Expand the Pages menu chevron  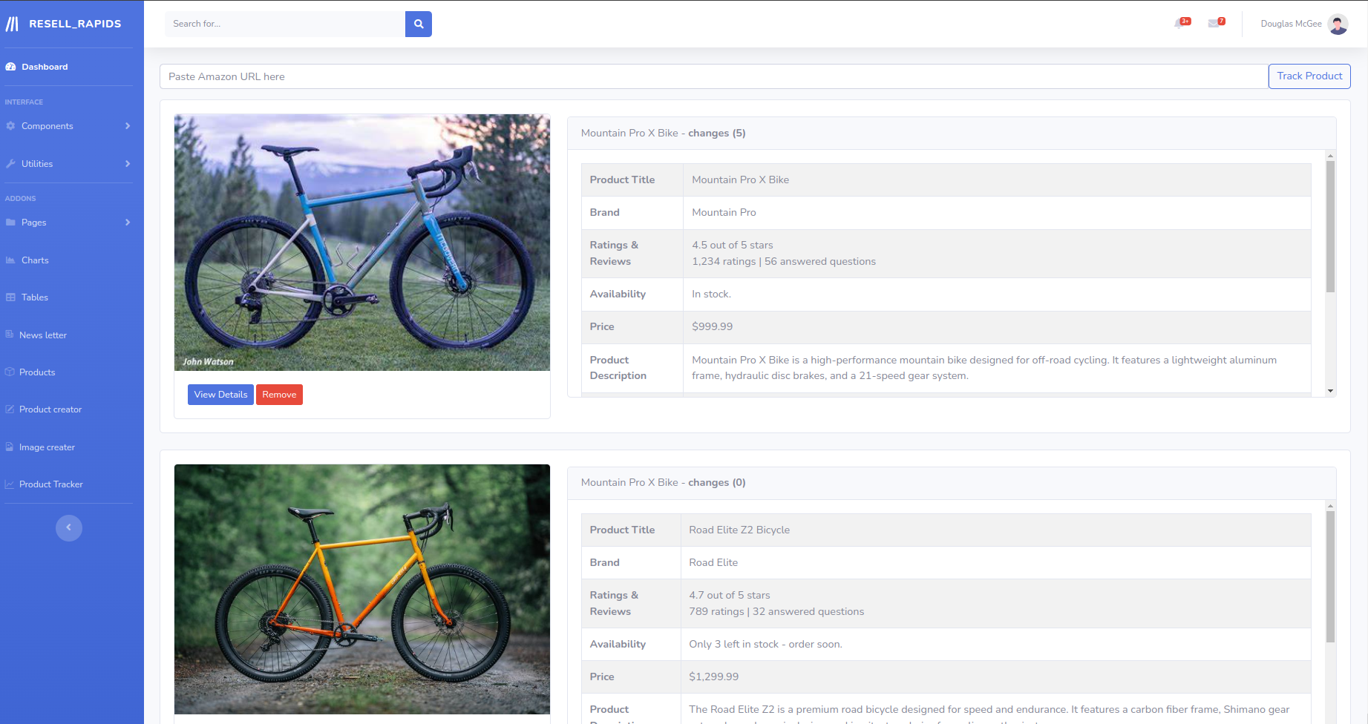tap(128, 223)
